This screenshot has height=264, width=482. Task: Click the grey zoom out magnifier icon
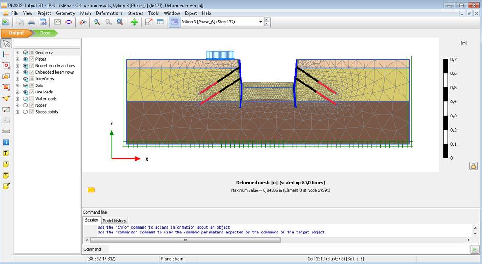point(109,22)
